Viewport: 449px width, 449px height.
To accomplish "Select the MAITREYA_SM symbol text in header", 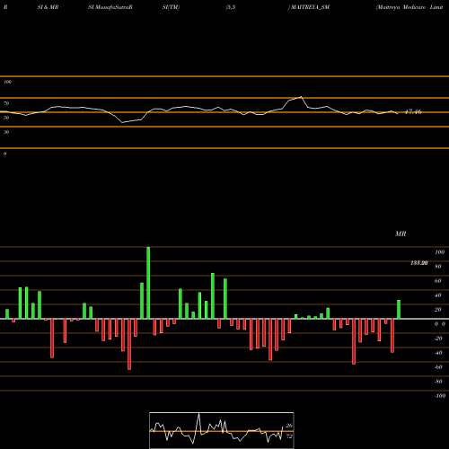I will tap(309, 7).
